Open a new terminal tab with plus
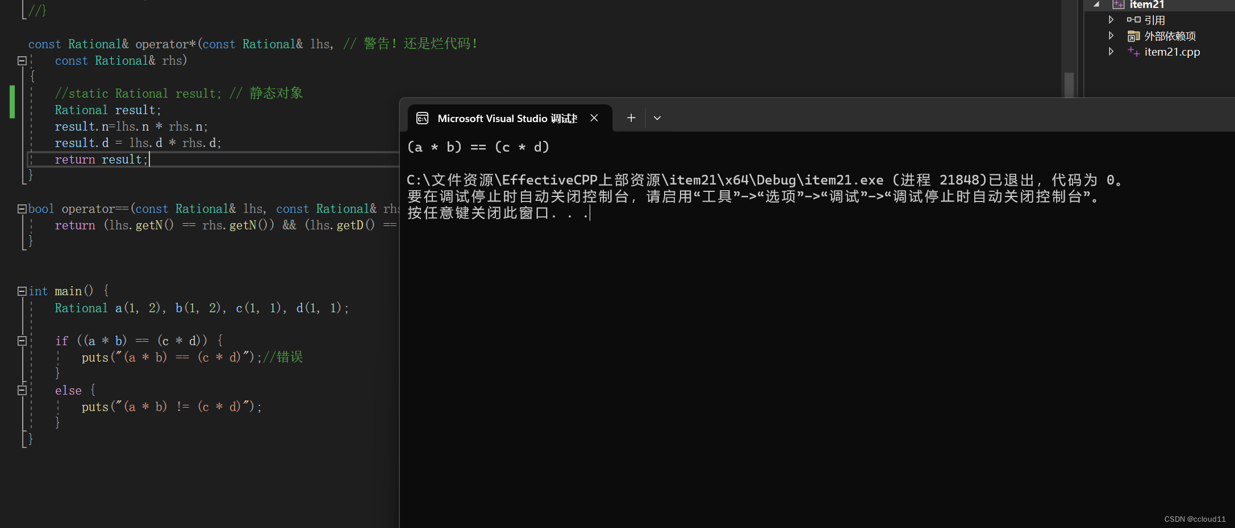 tap(631, 118)
